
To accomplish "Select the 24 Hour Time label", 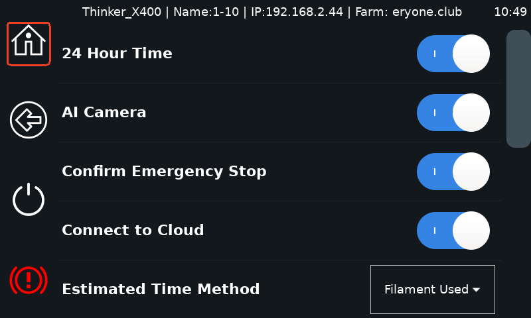I will click(x=117, y=53).
